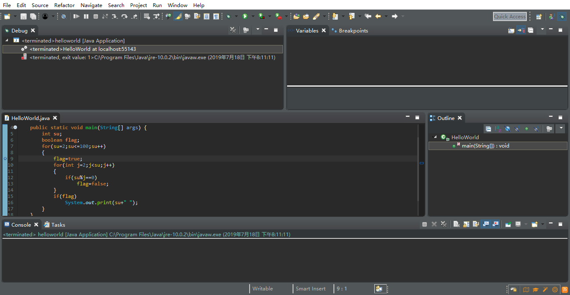Toggle the highlighted Mark Occurrences pen icon
The width and height of the screenshot is (570, 295).
[x=178, y=16]
